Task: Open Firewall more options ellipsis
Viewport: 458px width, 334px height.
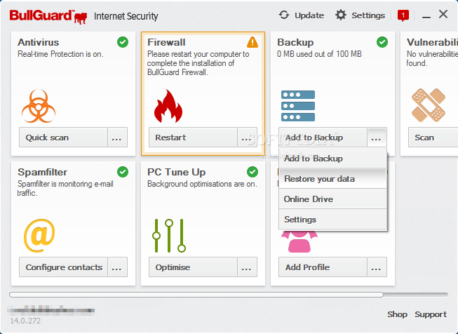Action: tap(247, 138)
